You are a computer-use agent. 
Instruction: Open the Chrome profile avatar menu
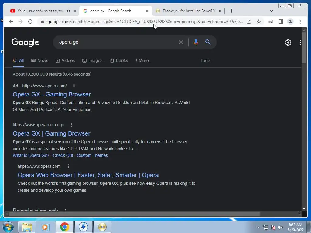[290, 22]
